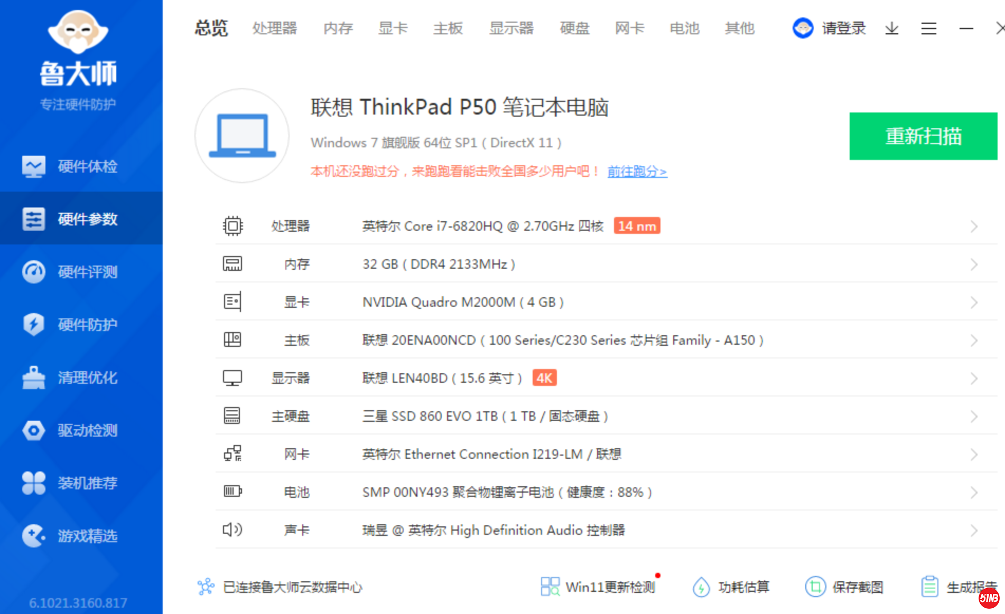Select 硬件评测 in the sidebar
This screenshot has height=614, width=1005.
(81, 272)
